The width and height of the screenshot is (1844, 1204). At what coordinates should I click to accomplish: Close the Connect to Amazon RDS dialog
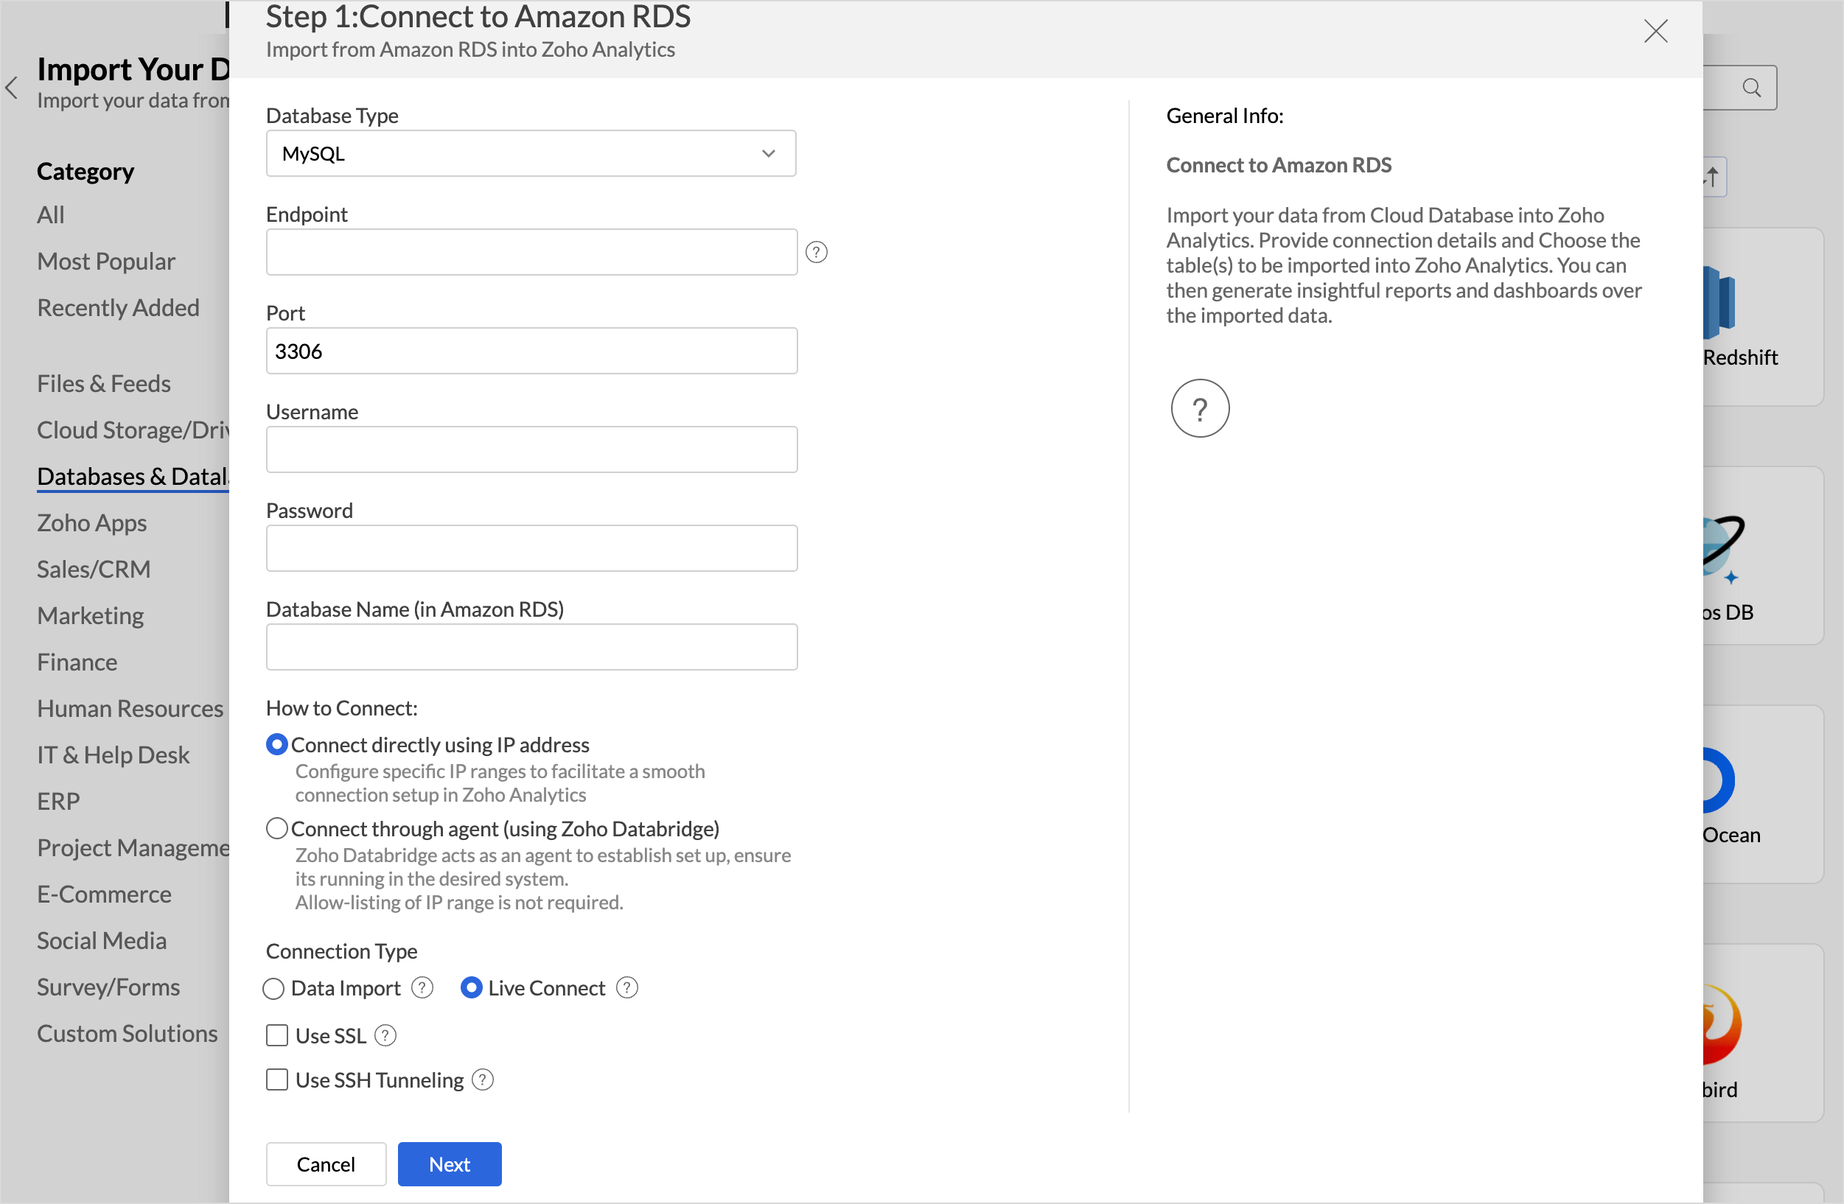(1655, 31)
